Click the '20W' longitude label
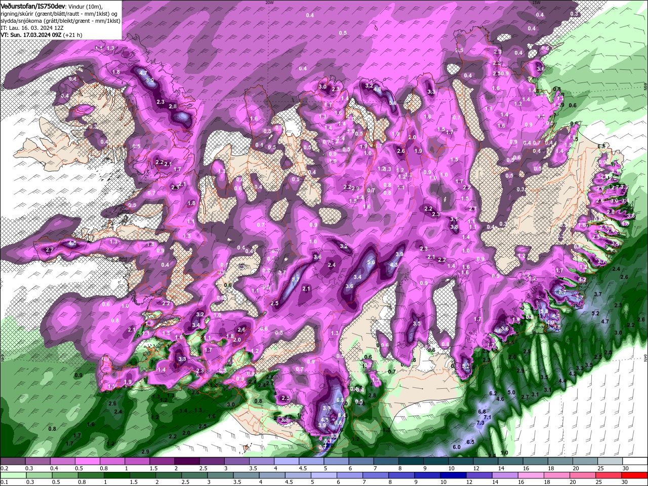 [x=269, y=3]
